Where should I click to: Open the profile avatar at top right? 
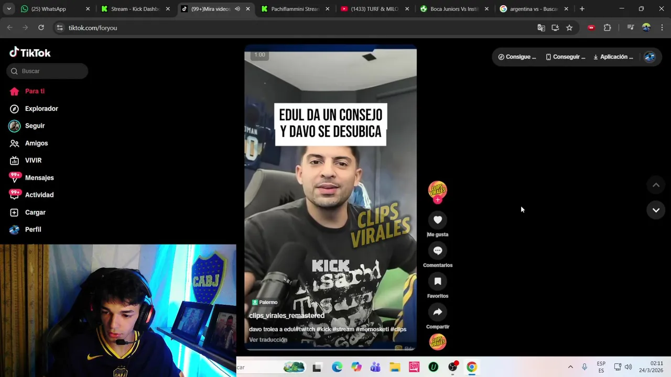tap(650, 57)
